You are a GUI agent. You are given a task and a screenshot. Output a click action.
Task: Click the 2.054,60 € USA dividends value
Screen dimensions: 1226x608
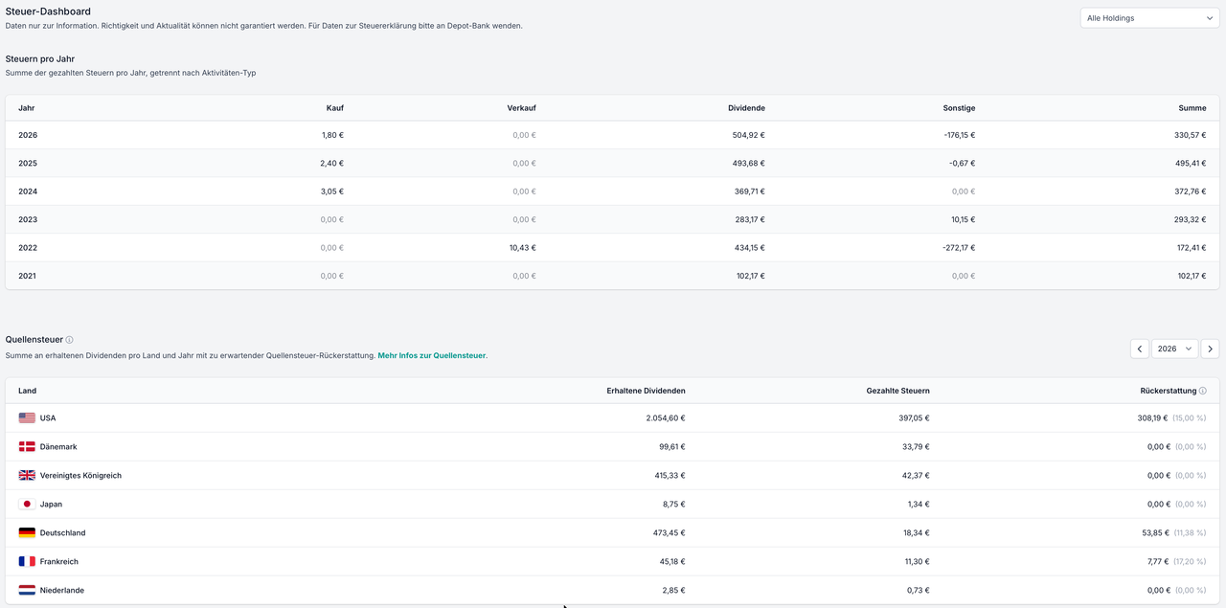[x=666, y=418]
